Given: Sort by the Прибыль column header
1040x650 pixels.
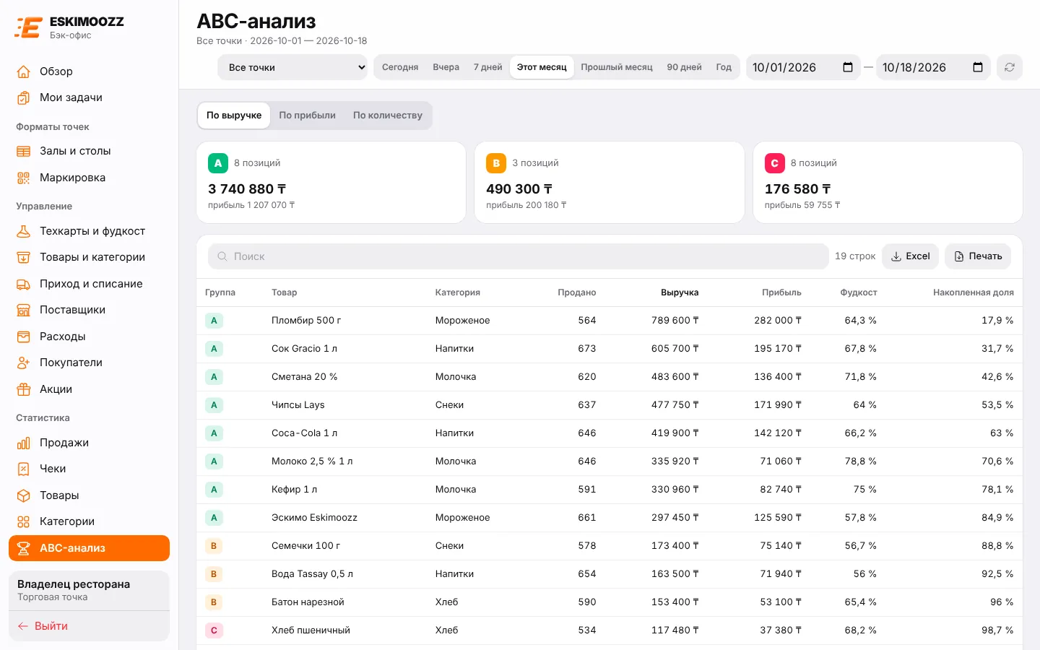Looking at the screenshot, I should tap(781, 292).
